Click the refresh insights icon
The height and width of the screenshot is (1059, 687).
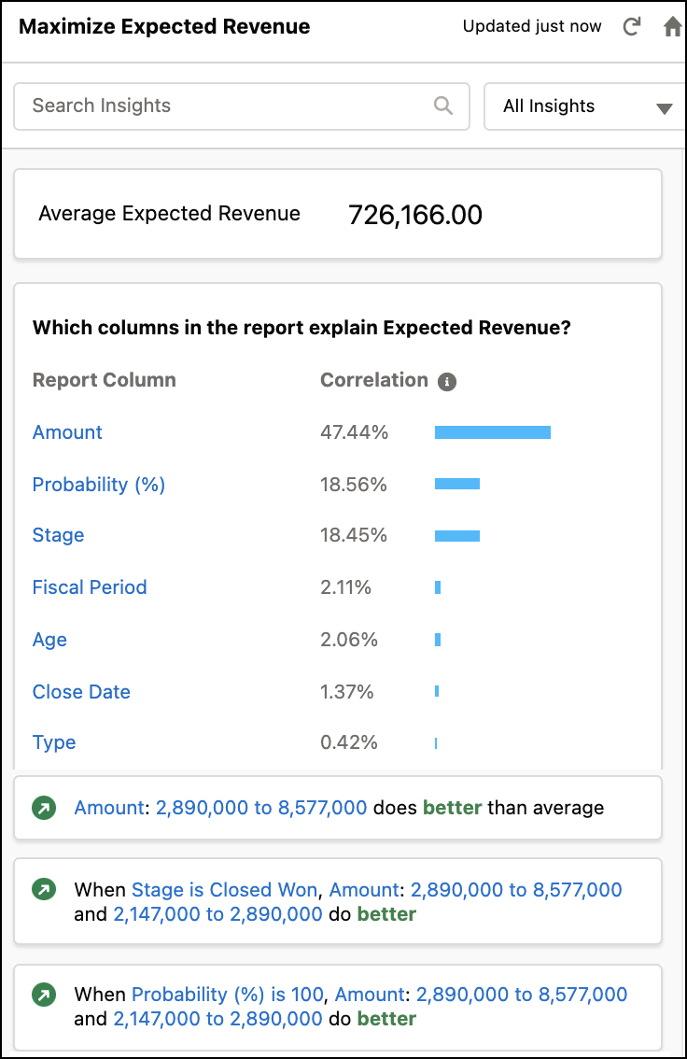632,27
